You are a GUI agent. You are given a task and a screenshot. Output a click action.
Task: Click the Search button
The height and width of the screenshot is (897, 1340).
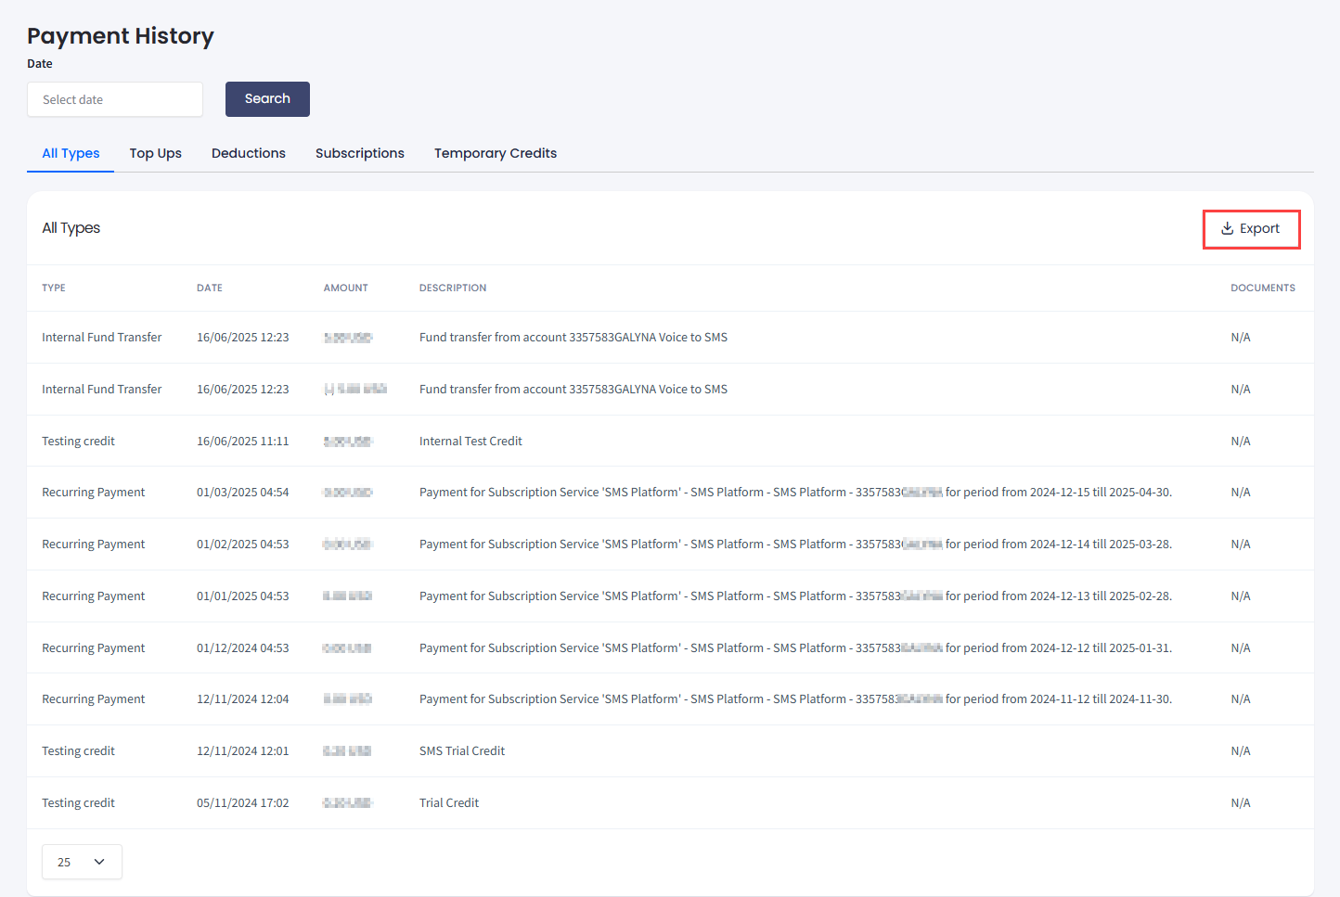(x=267, y=98)
